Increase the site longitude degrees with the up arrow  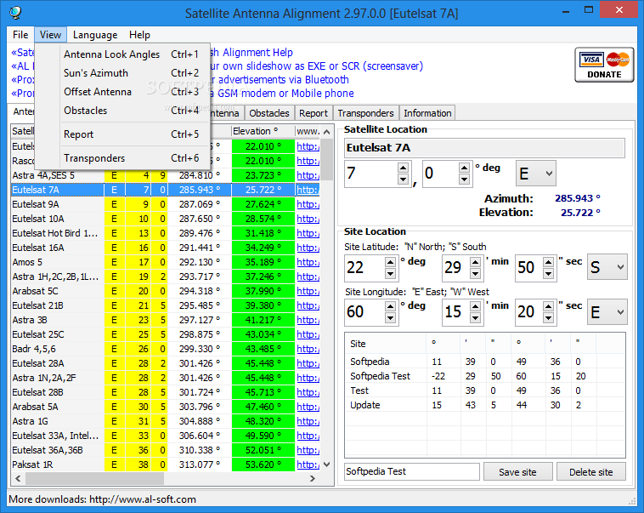point(390,306)
